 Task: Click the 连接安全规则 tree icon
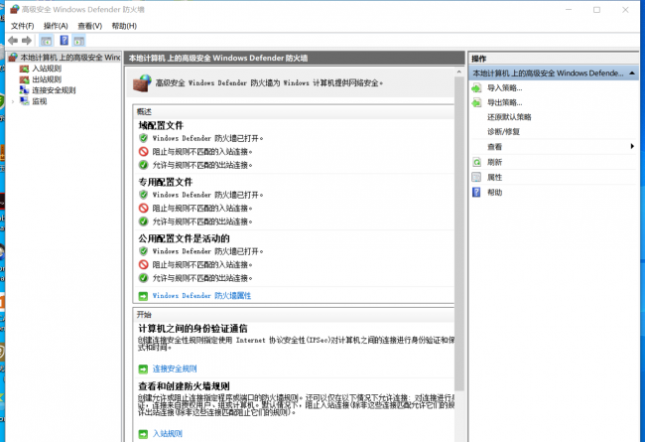24,90
